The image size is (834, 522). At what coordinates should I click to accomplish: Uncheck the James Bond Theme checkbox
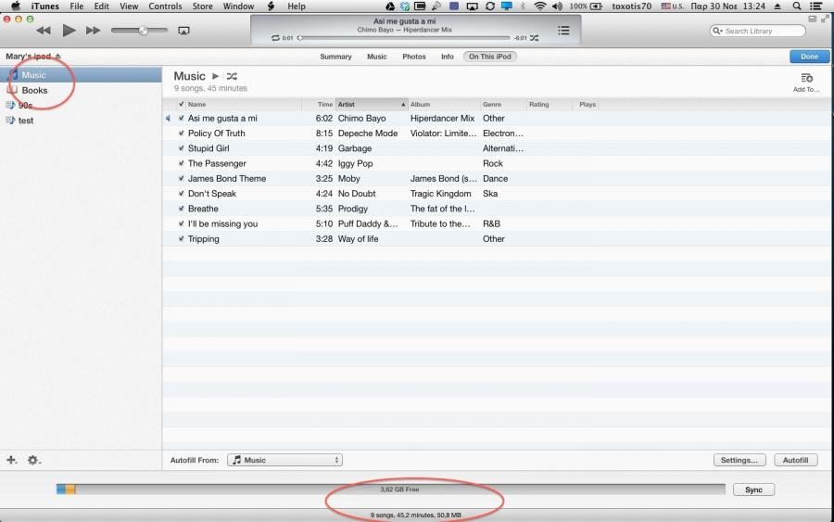[x=182, y=178]
